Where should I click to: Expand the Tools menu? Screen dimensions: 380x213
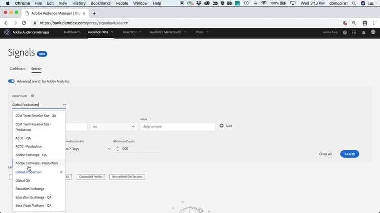(202, 32)
